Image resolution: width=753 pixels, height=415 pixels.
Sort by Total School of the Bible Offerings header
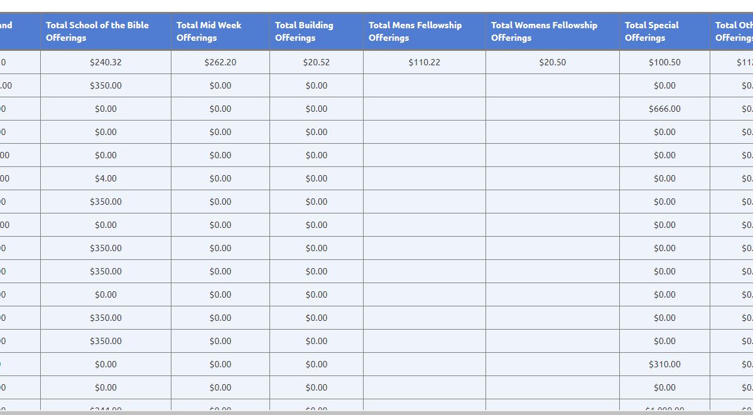point(97,31)
